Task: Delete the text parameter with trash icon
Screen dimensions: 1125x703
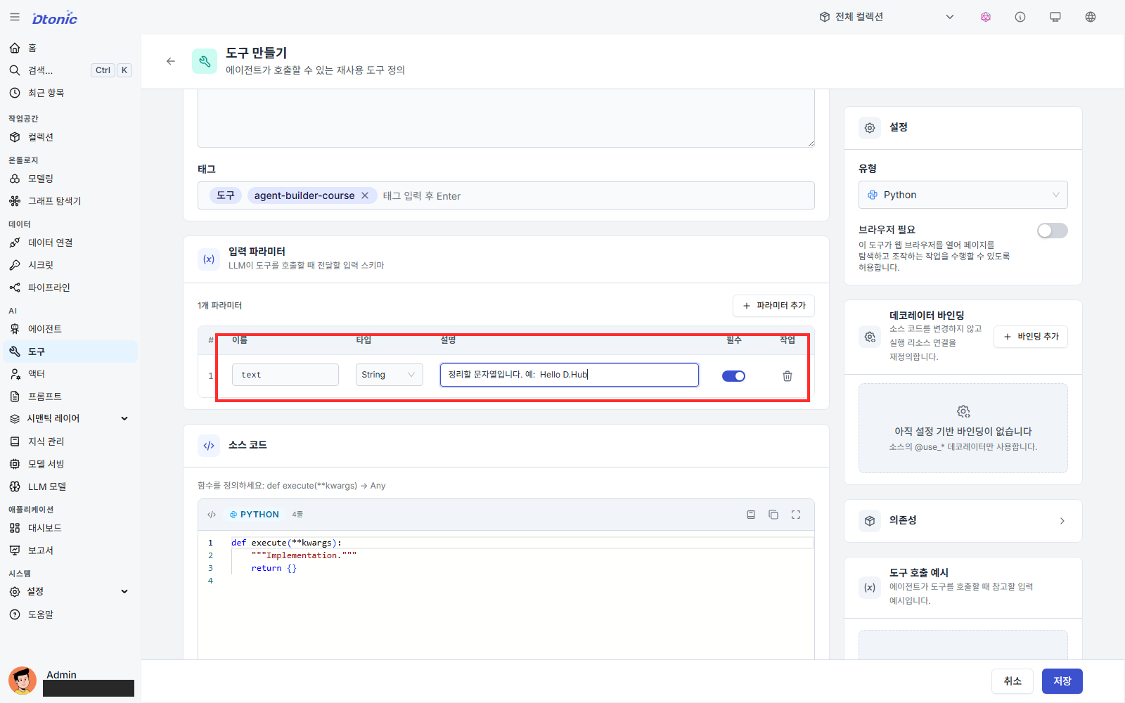Action: click(x=787, y=376)
